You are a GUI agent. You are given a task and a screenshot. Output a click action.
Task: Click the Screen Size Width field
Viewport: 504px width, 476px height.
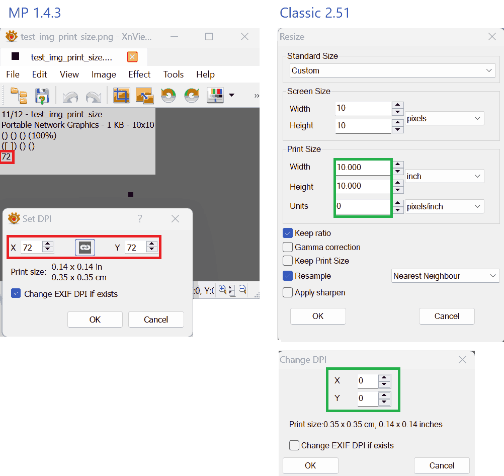[363, 108]
